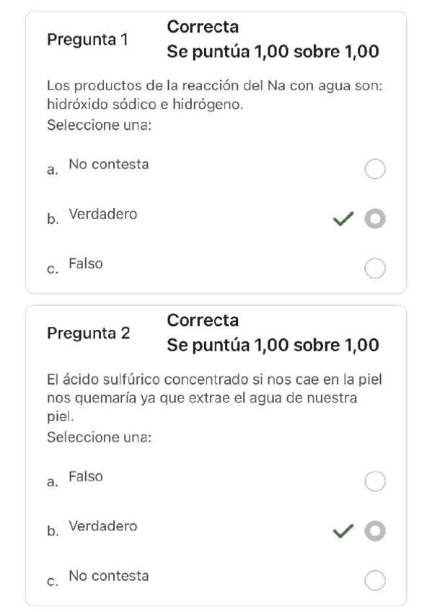Image resolution: width=432 pixels, height=612 pixels.
Task: Choose 'Falso' option in Pregunta 1
Action: (x=375, y=268)
